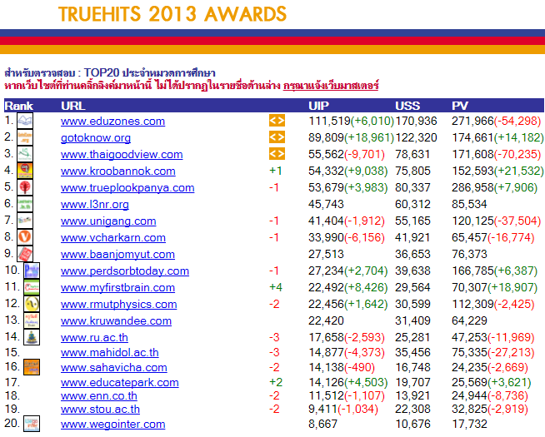The height and width of the screenshot is (437, 545).
Task: Click the thumbnail icon for www.wegointer.com
Action: point(30,424)
